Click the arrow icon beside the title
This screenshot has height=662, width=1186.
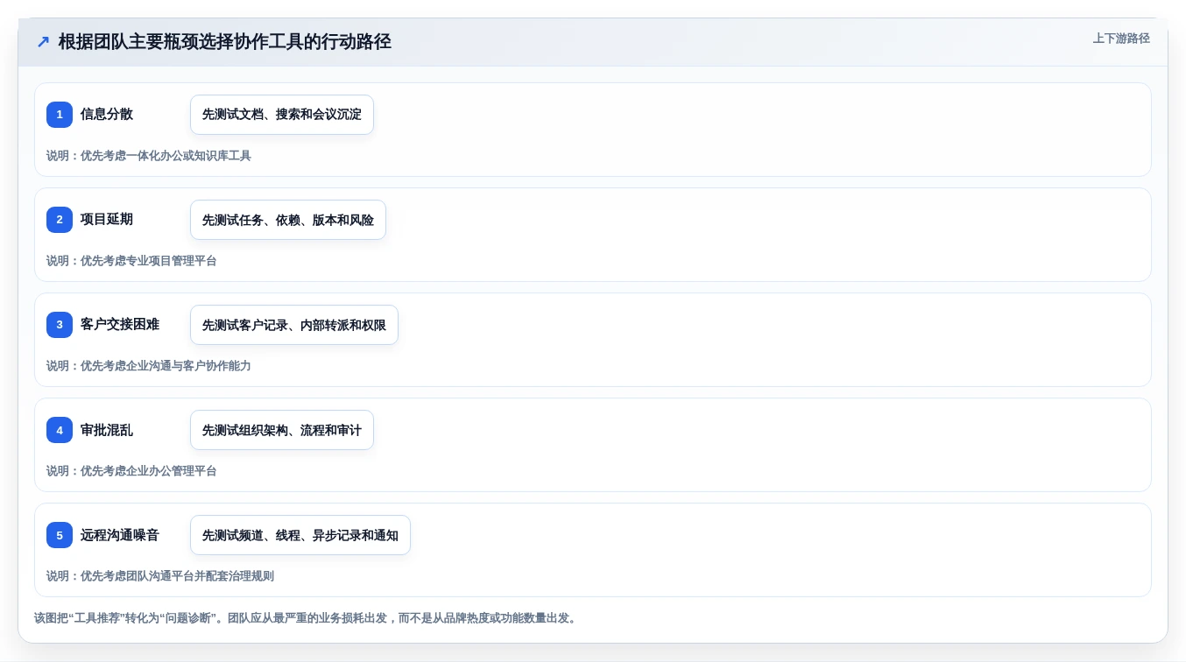pos(43,42)
